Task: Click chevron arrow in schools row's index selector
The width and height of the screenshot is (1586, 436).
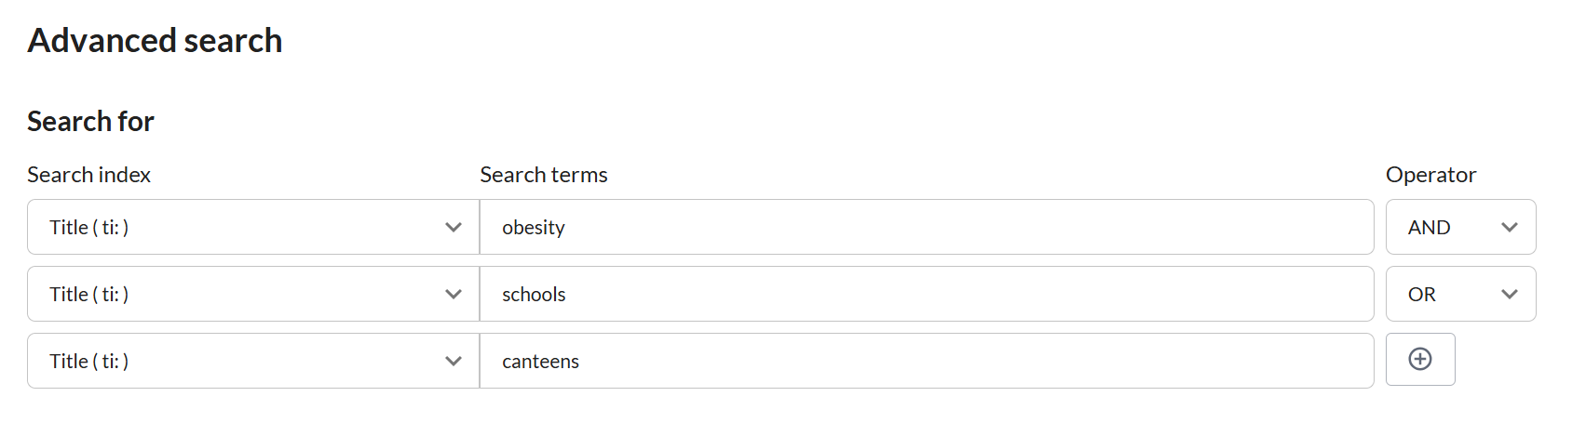Action: click(x=454, y=295)
